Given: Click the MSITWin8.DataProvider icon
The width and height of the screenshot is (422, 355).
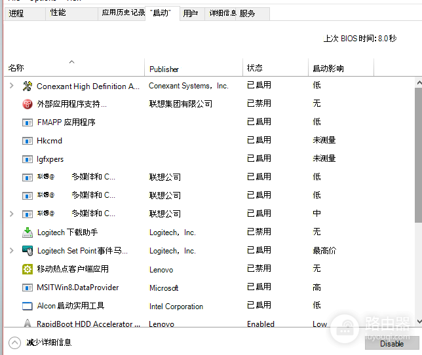Looking at the screenshot, I should point(28,288).
